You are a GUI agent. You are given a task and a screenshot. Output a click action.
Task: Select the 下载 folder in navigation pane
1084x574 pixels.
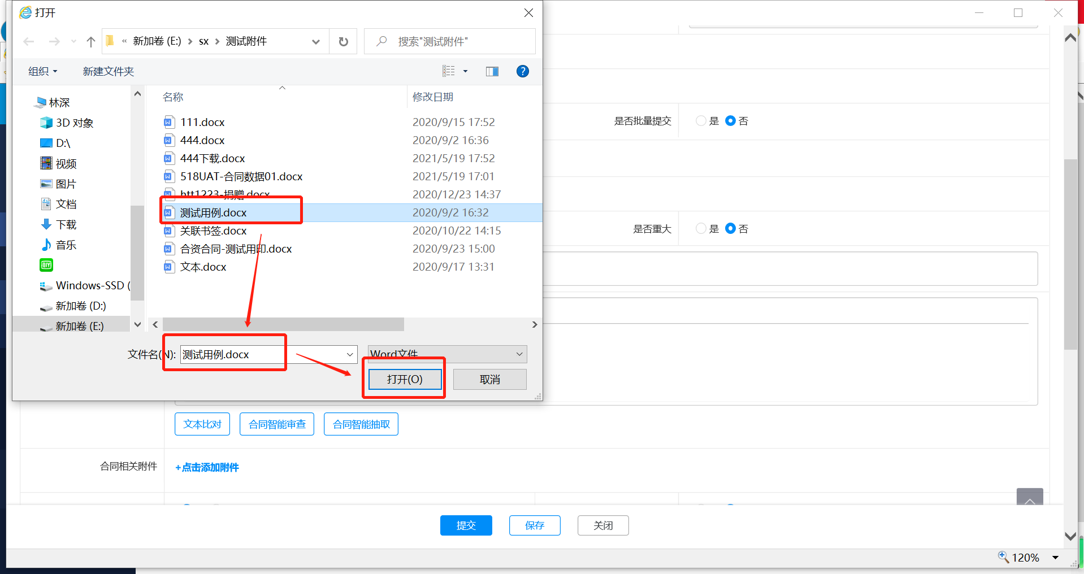point(66,225)
